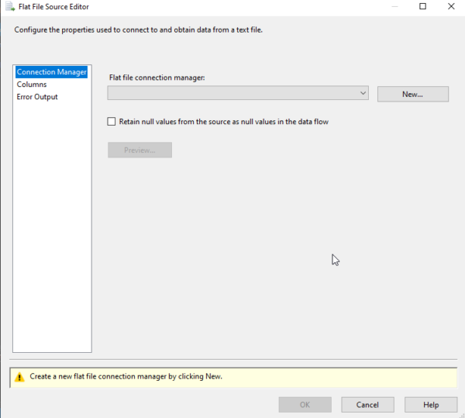Select the Connection Manager page
The image size is (465, 418).
(x=51, y=72)
